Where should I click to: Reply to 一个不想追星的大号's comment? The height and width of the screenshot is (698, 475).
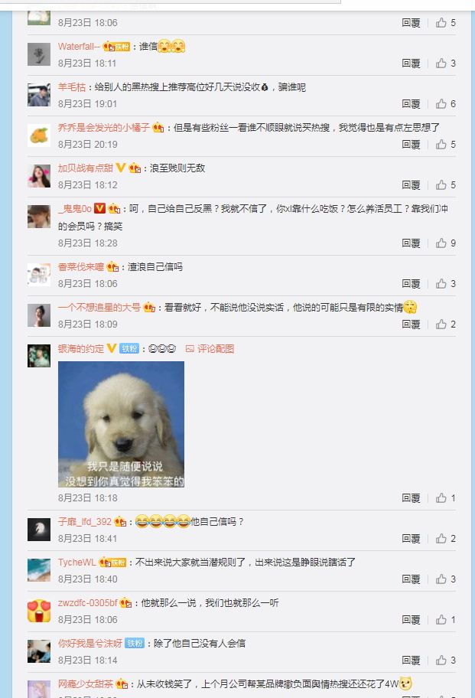411,324
